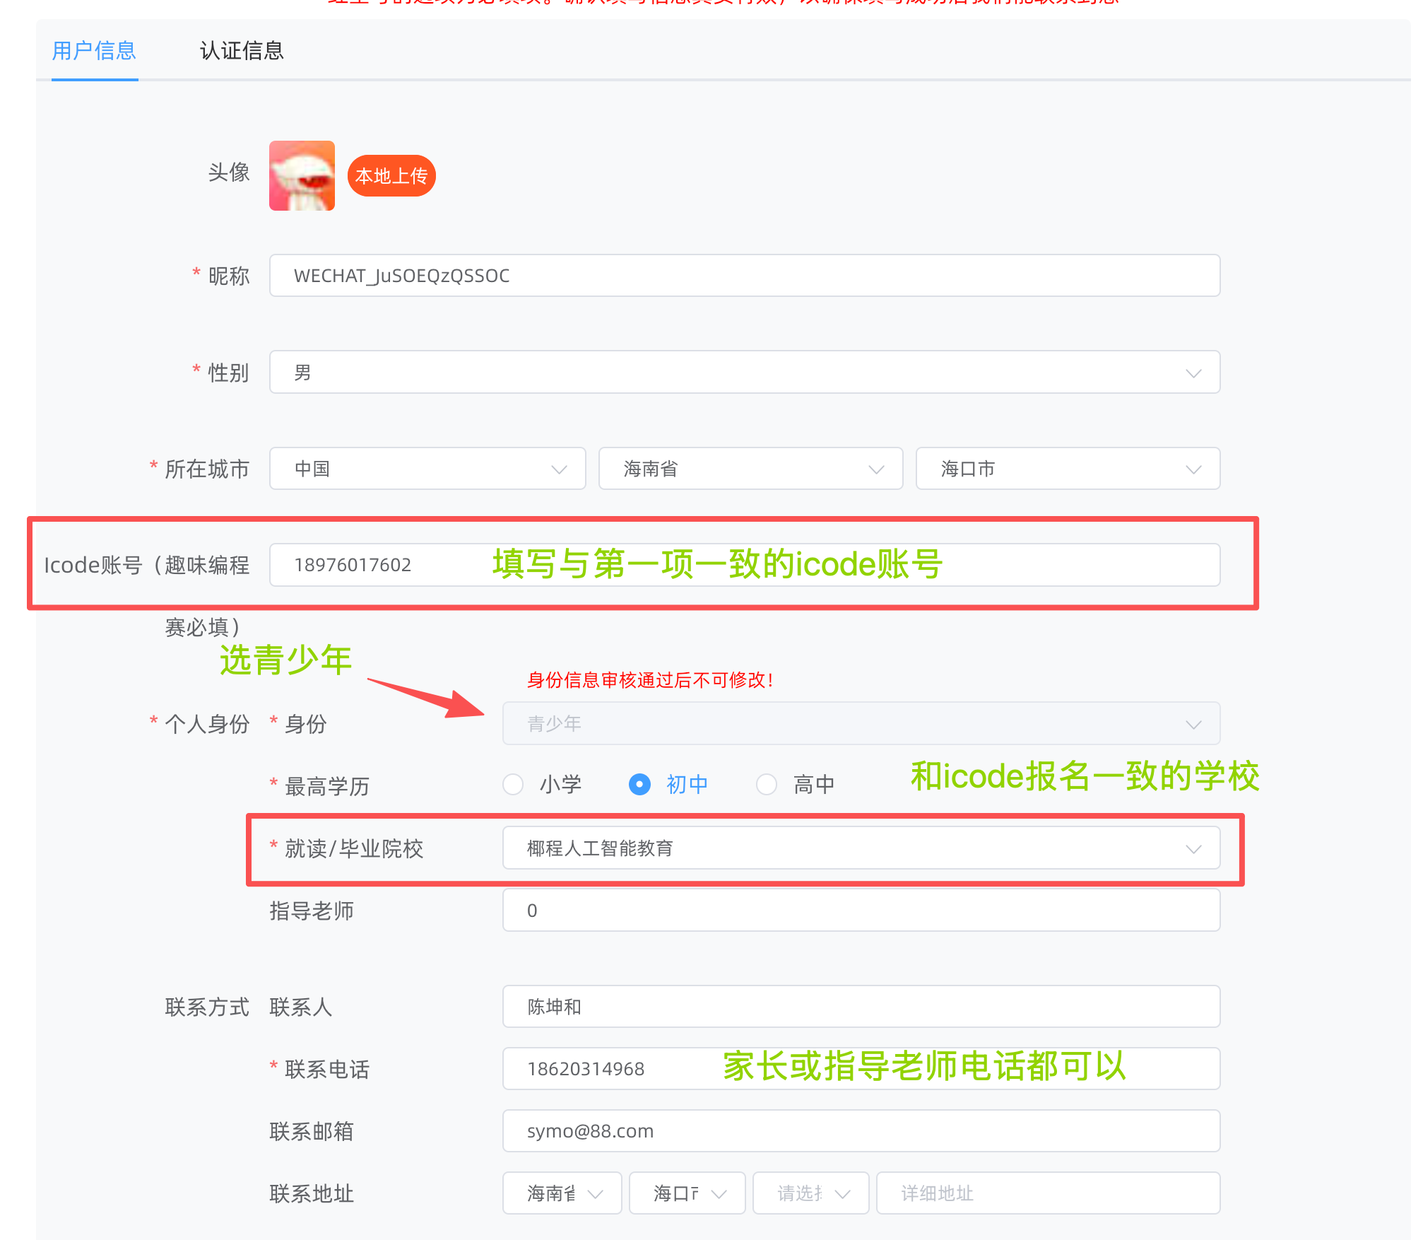Open the 海南省 province dropdown
This screenshot has height=1240, width=1423.
coord(750,469)
